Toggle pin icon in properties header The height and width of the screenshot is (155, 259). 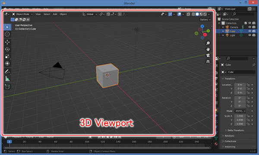tap(253, 65)
